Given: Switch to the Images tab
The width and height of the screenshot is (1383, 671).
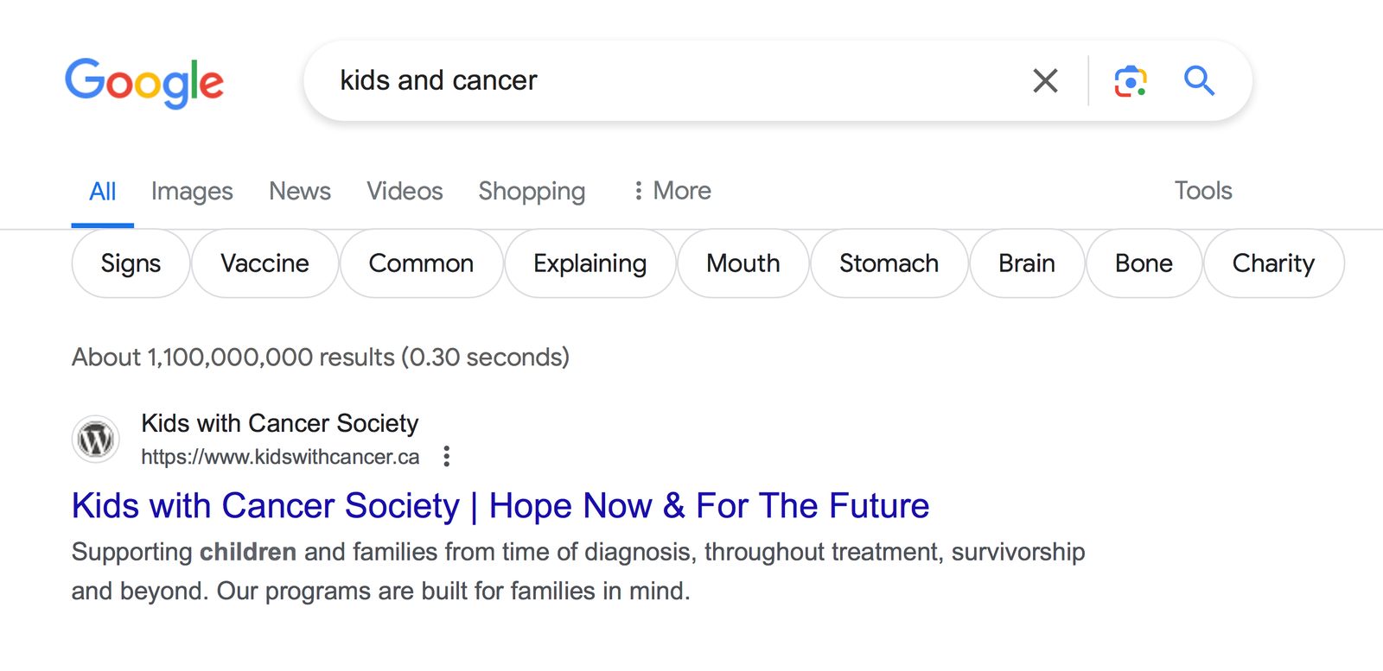Looking at the screenshot, I should point(192,191).
